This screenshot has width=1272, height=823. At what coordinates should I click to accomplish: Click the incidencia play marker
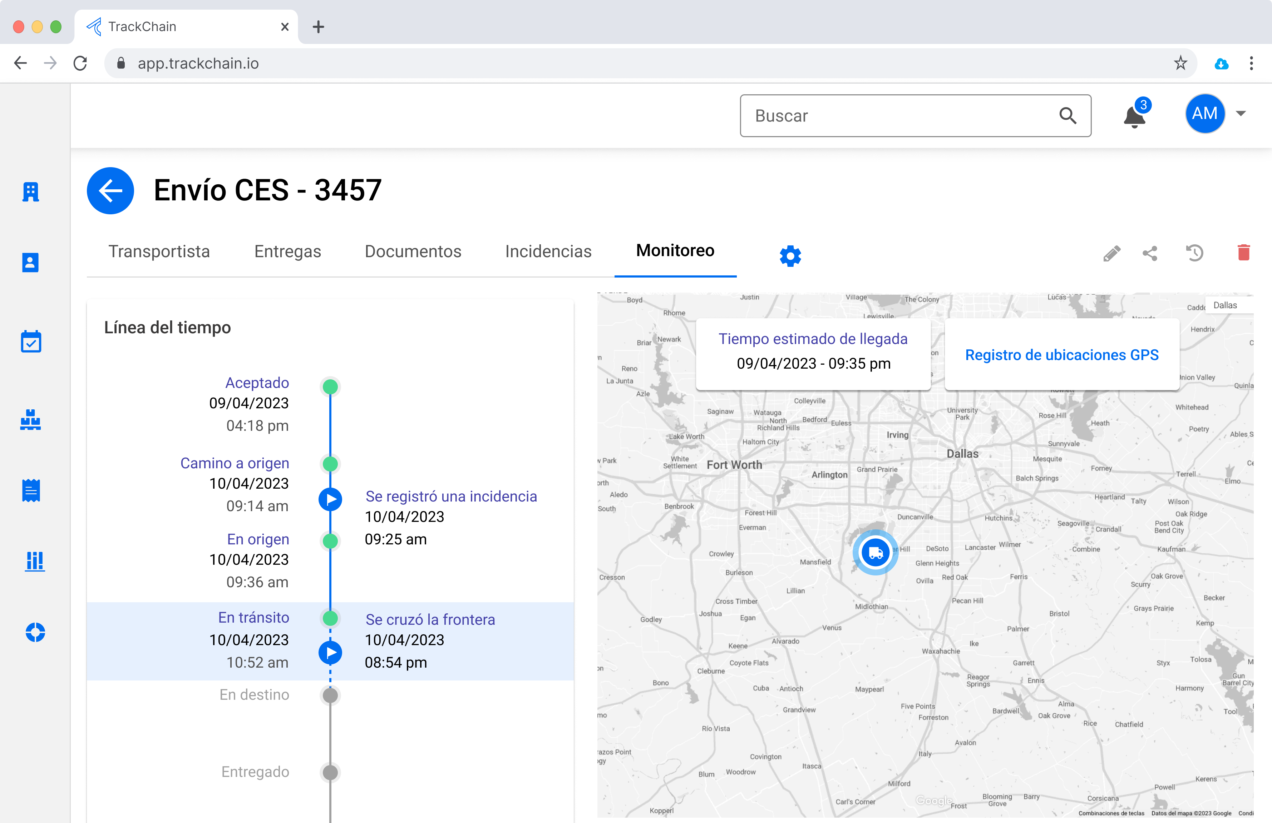(x=330, y=499)
